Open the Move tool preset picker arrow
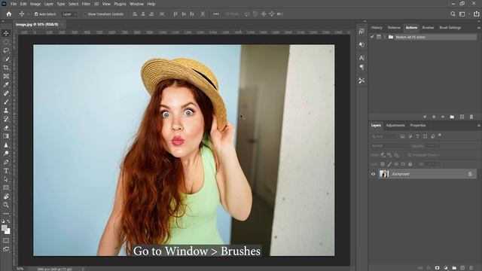The width and height of the screenshot is (482, 271). [x=29, y=14]
